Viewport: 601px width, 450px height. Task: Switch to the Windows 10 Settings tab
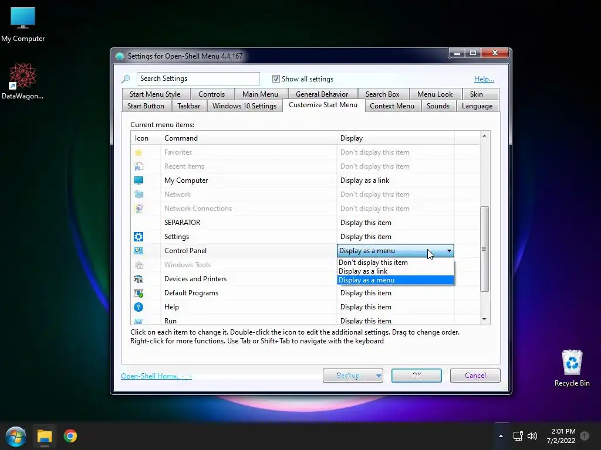tap(245, 106)
